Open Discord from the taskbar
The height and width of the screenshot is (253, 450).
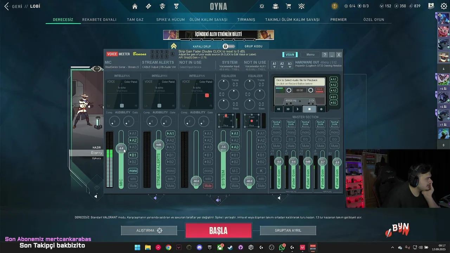coord(199,247)
